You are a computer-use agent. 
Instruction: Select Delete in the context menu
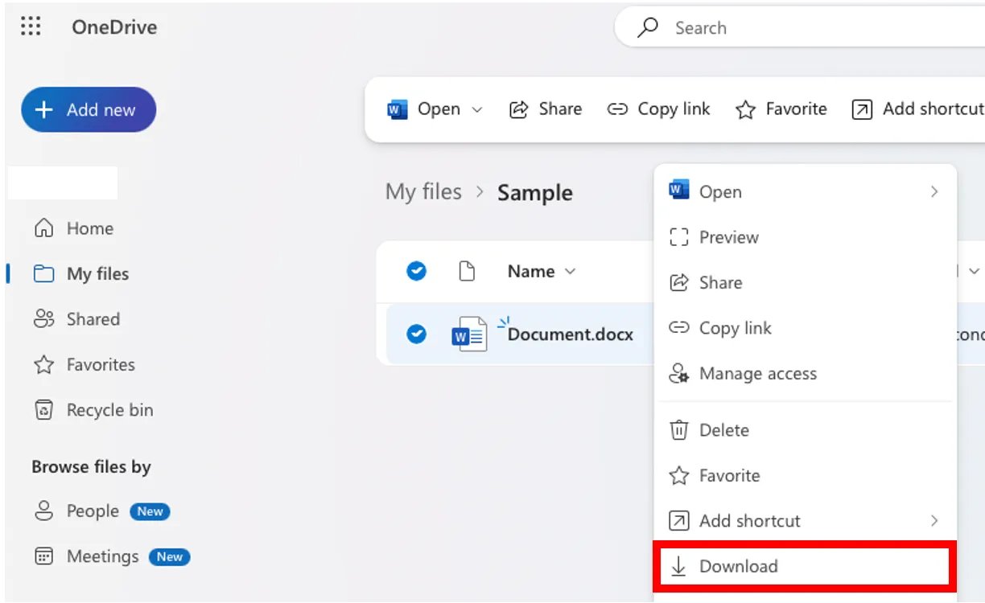(723, 430)
